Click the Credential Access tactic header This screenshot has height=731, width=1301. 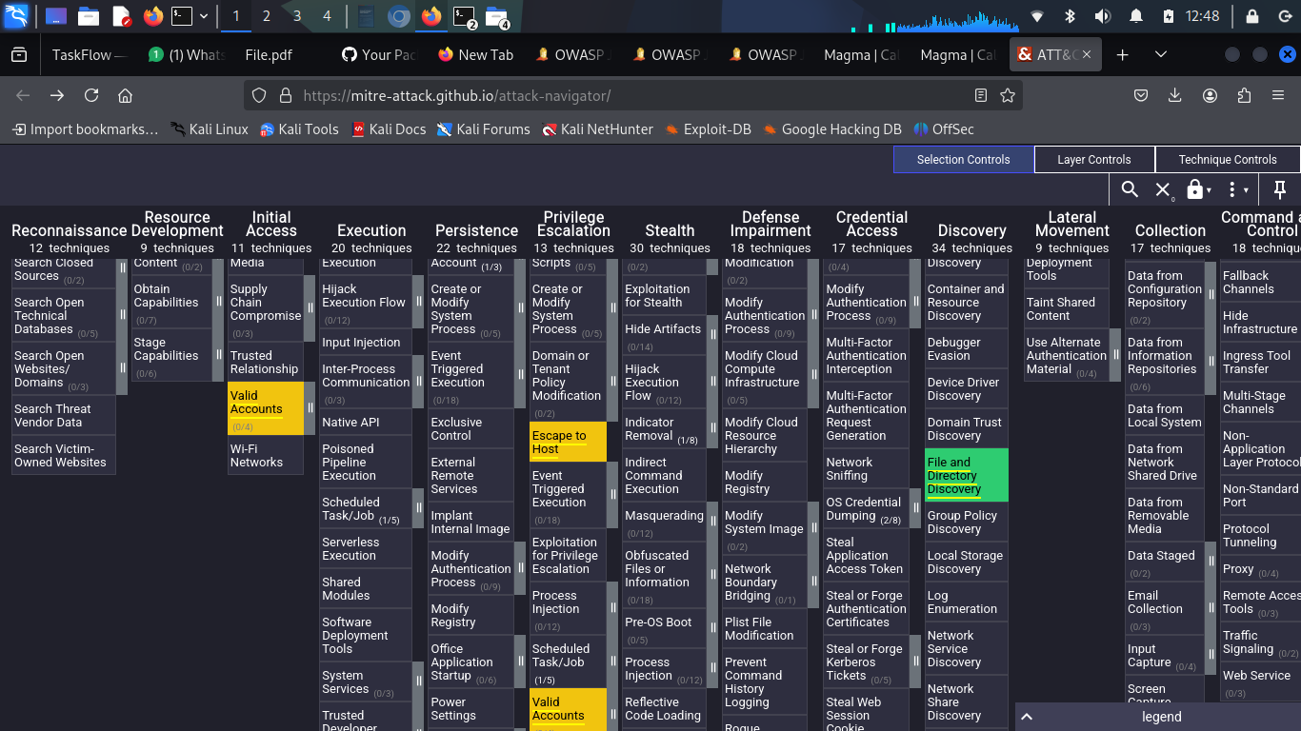[x=871, y=224]
